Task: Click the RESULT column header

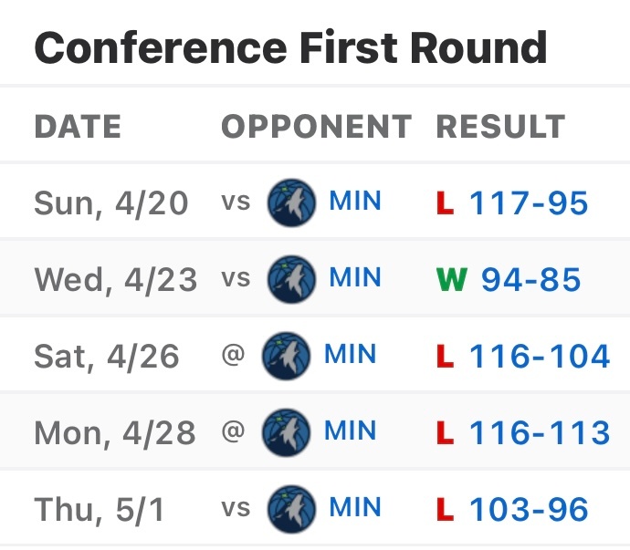Action: [x=501, y=127]
